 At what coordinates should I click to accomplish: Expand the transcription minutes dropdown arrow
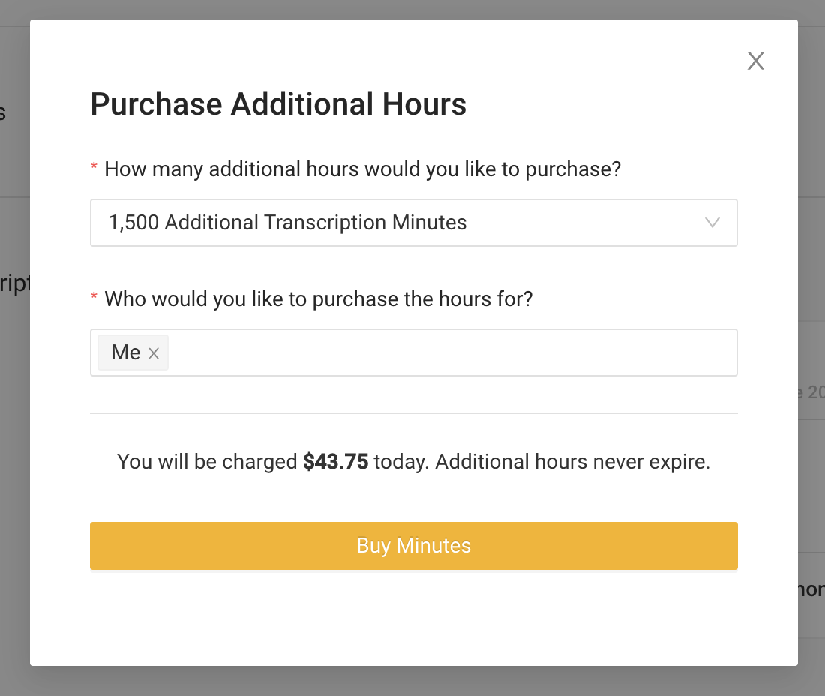tap(712, 223)
